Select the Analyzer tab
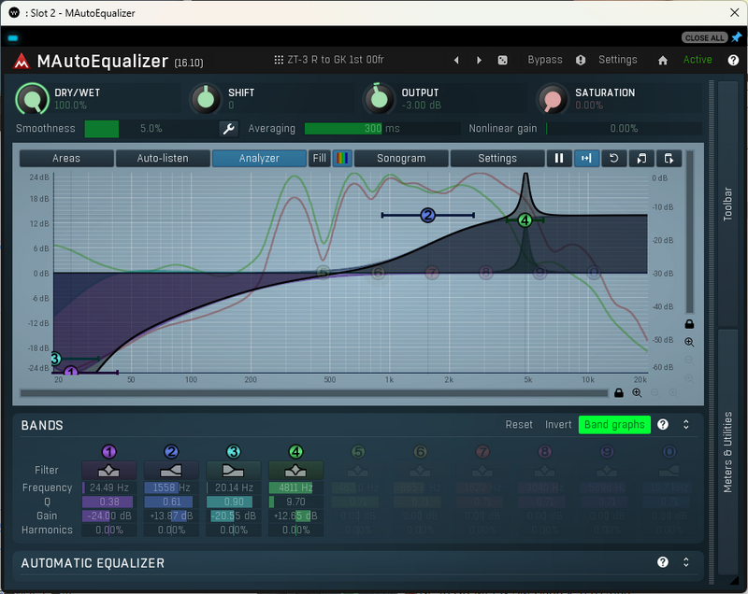Screen dimensions: 748x594 point(259,158)
